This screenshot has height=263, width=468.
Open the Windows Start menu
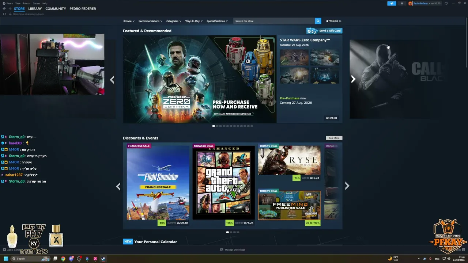(x=6, y=259)
